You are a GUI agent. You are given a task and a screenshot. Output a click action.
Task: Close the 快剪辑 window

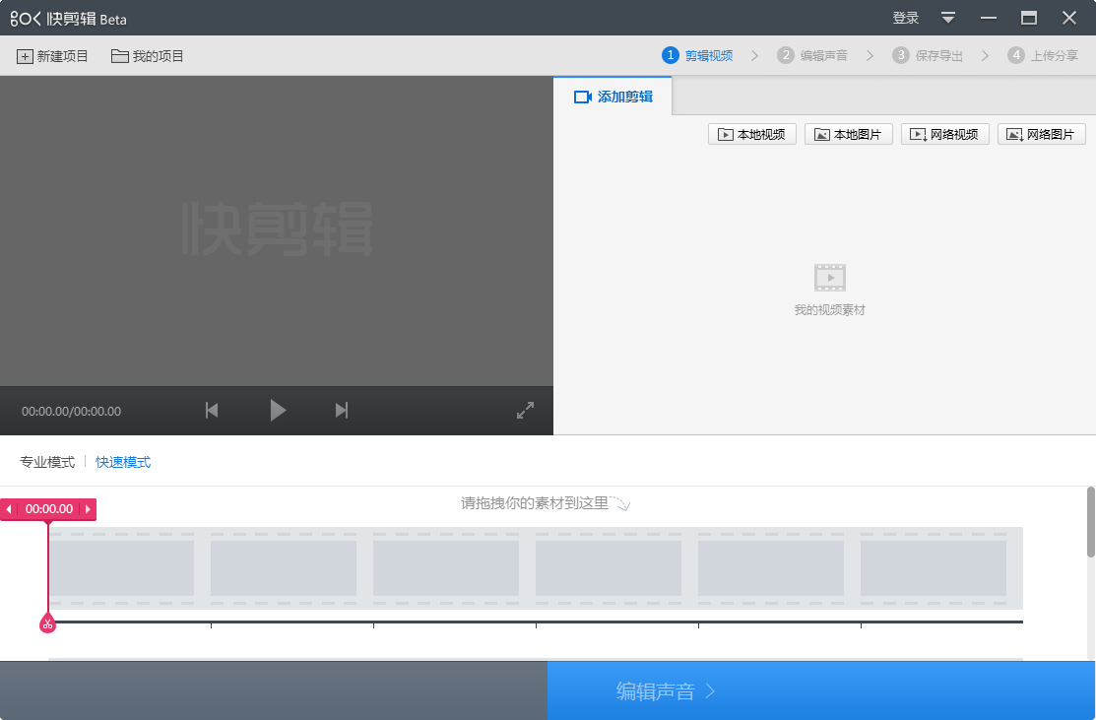(x=1069, y=18)
